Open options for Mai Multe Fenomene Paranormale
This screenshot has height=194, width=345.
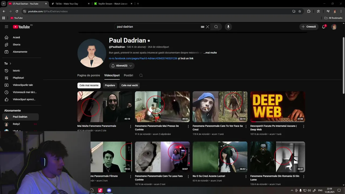pyautogui.click(x=131, y=126)
